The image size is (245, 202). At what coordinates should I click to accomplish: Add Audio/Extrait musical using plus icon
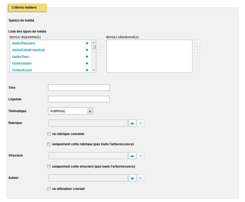(87, 50)
